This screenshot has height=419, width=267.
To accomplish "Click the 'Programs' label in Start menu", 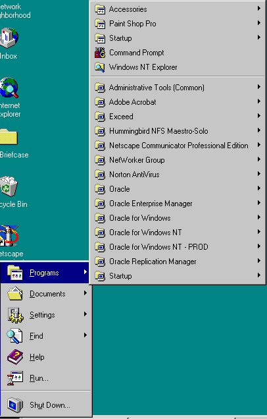I will 44,273.
